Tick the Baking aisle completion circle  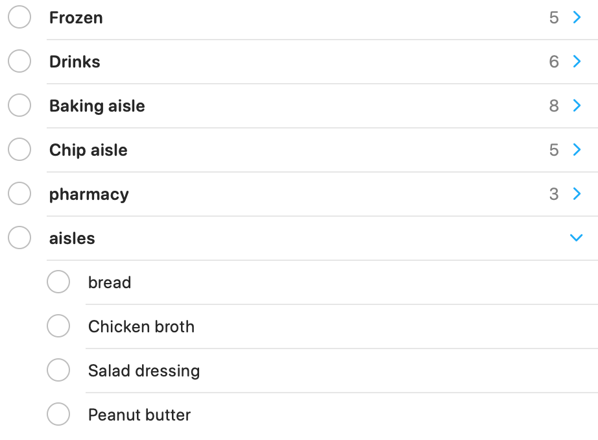click(19, 106)
